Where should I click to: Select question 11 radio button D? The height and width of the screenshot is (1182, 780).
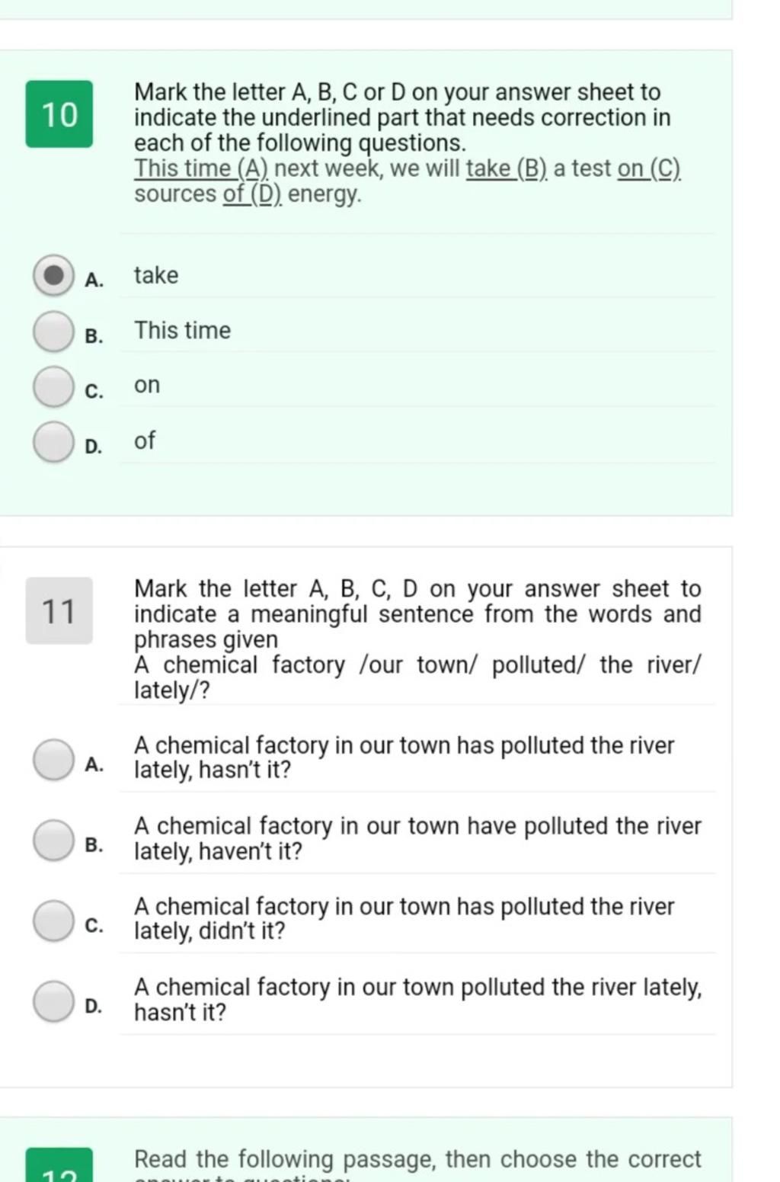[53, 1001]
